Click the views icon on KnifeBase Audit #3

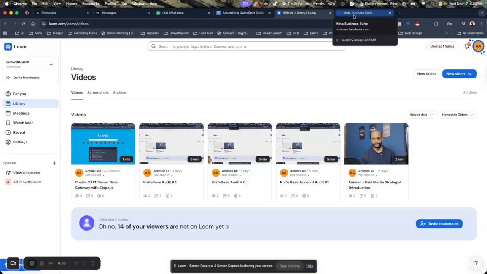tap(145, 196)
